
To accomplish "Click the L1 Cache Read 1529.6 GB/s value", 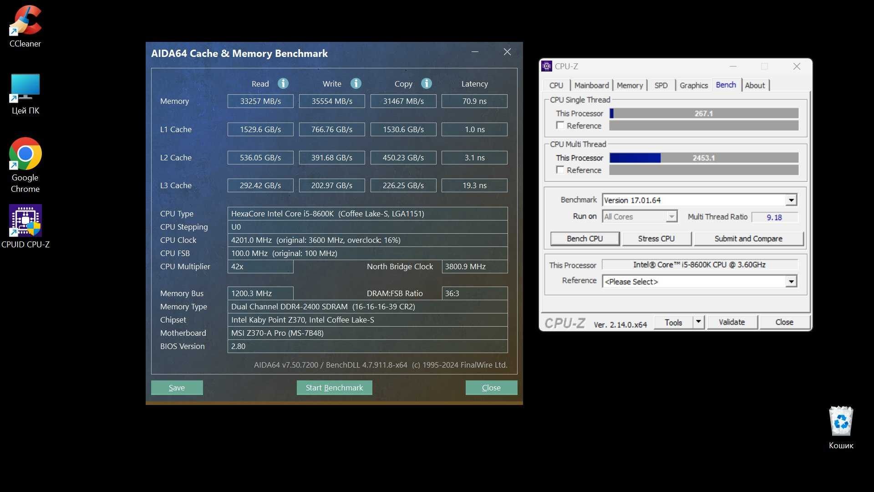I will pyautogui.click(x=260, y=129).
